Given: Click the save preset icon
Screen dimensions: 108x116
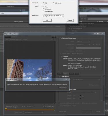Looking at the screenshot, I should 94,45.
